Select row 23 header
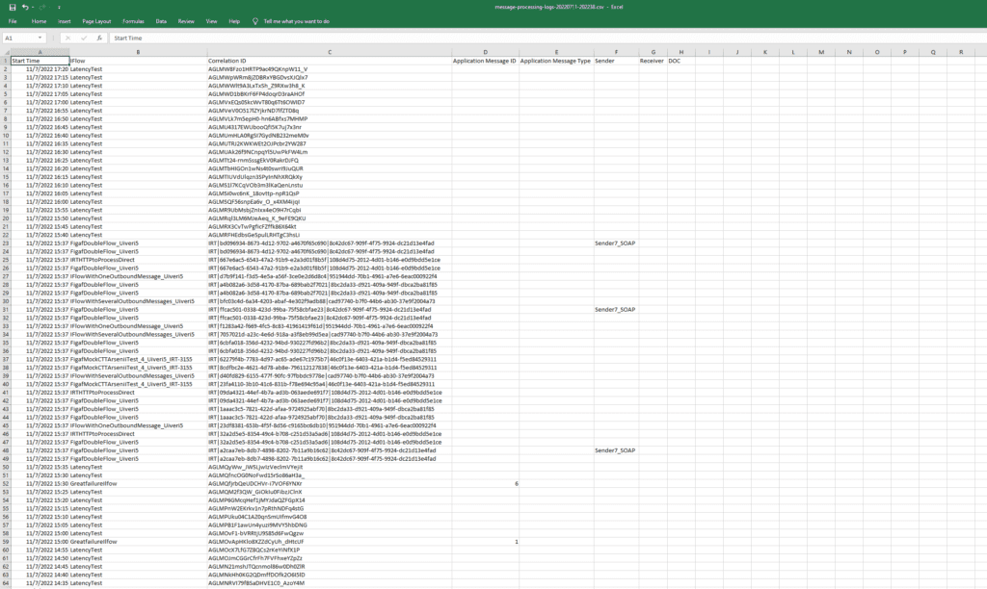Image resolution: width=987 pixels, height=589 pixels. click(x=5, y=243)
